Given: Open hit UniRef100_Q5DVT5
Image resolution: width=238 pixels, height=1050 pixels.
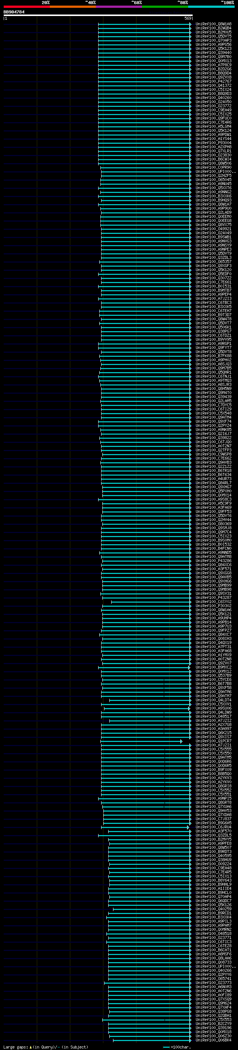Looking at the screenshot, I should [213, 36].
